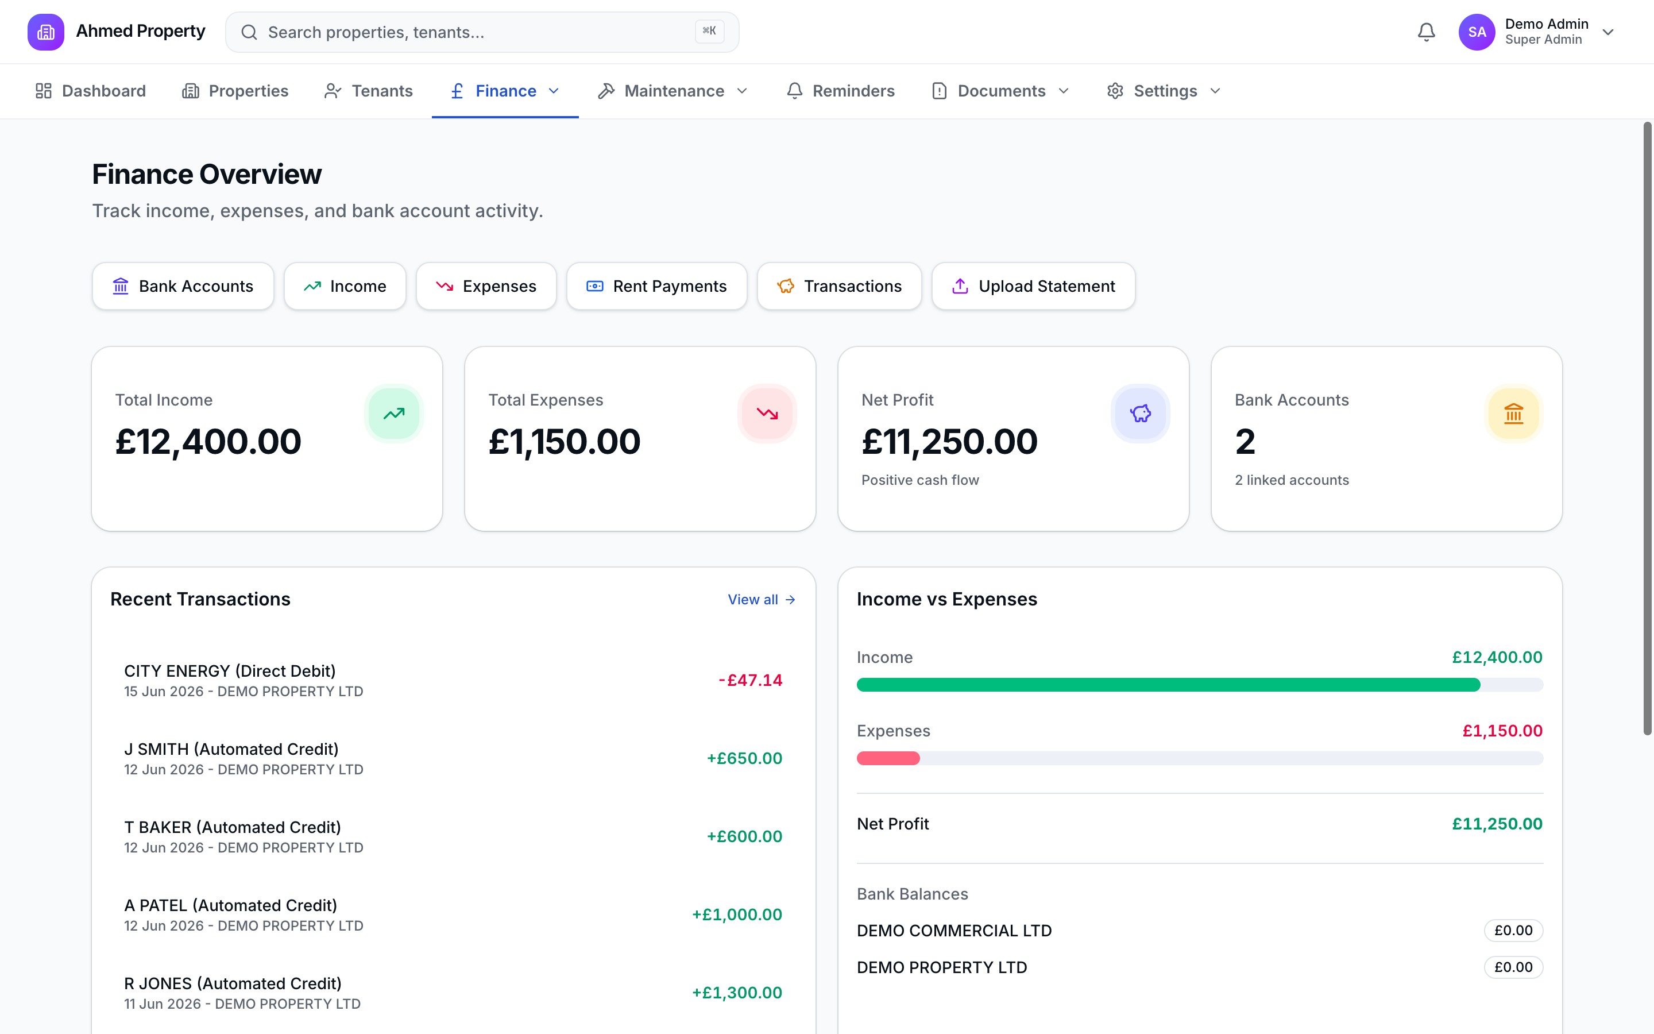Click the DEMO COMMERCIAL LTD £0.00 balance badge
1654x1034 pixels.
pos(1513,930)
